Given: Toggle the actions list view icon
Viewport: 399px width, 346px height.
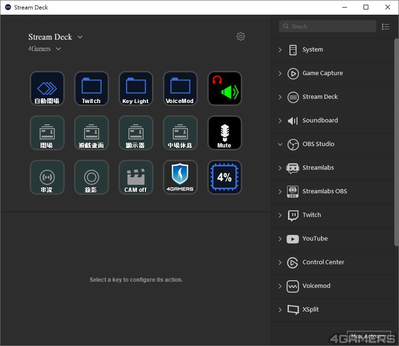Looking at the screenshot, I should pos(385,26).
